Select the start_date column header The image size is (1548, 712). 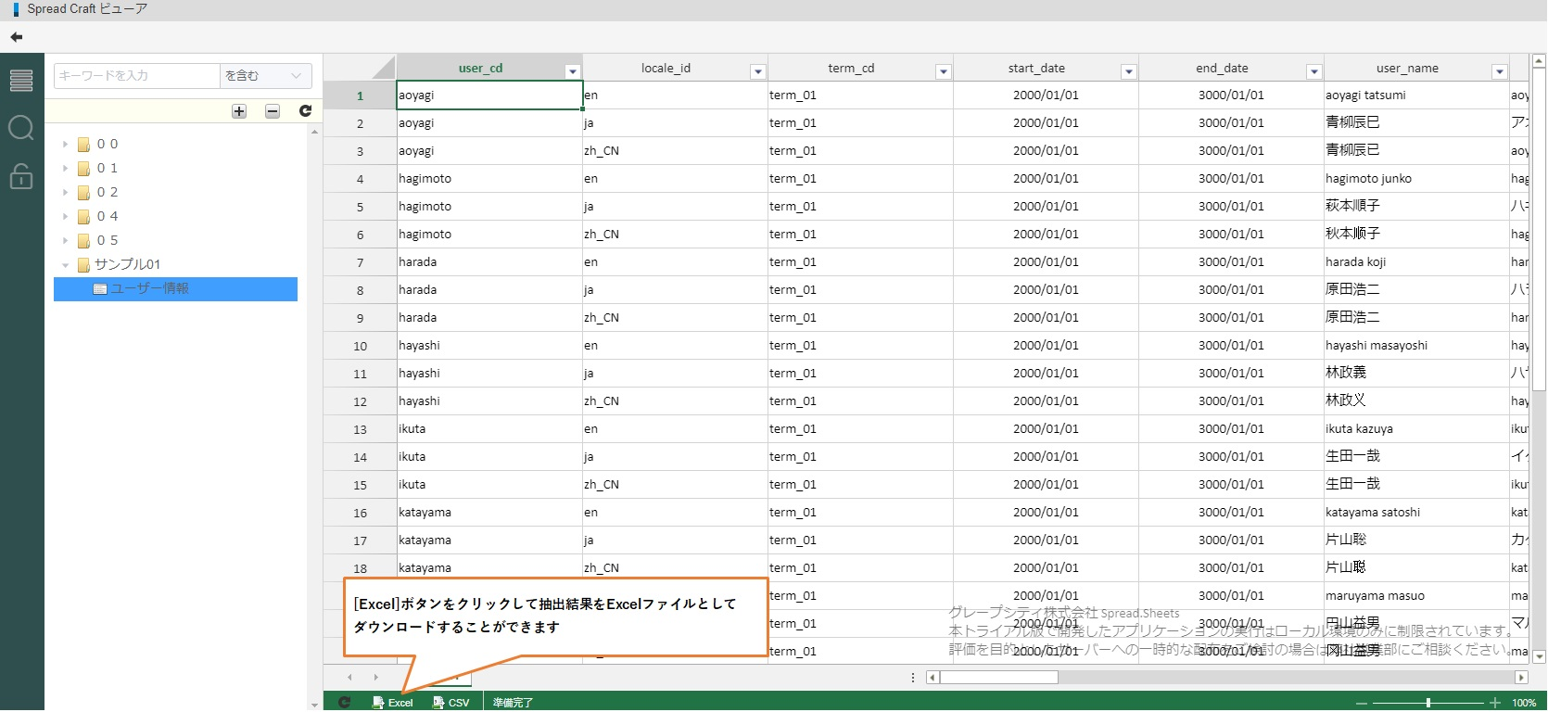[x=1035, y=69]
